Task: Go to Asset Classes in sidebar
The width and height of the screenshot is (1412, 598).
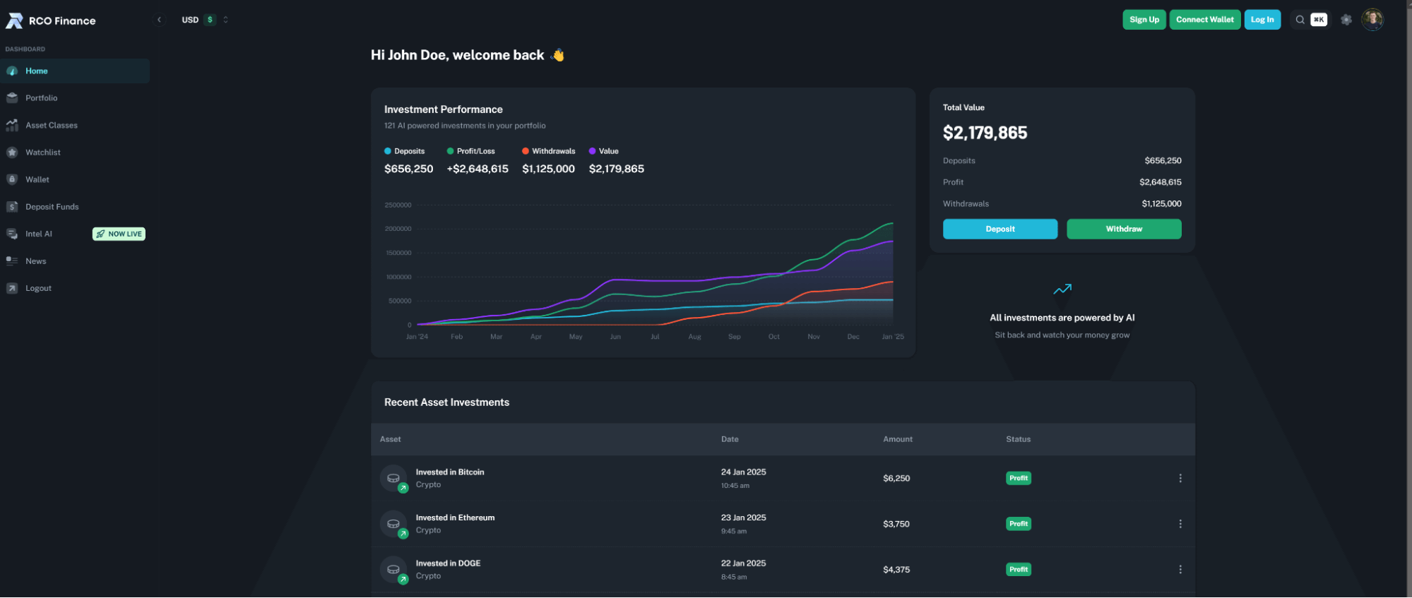Action: pyautogui.click(x=51, y=126)
